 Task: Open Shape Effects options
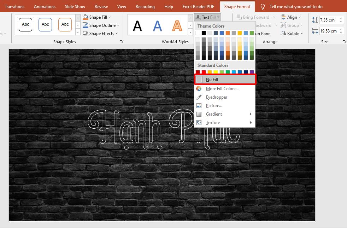pyautogui.click(x=101, y=33)
